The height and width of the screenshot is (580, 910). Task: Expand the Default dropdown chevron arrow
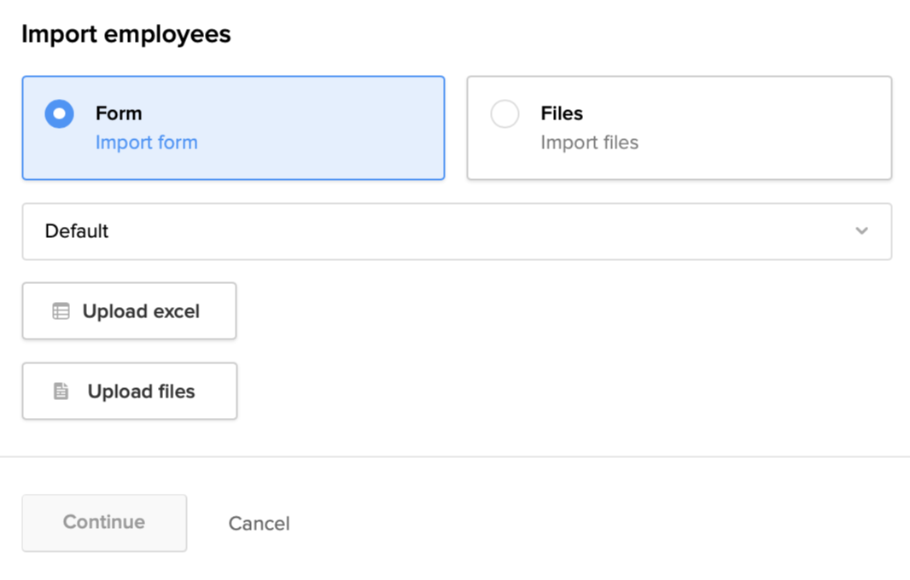(x=861, y=231)
